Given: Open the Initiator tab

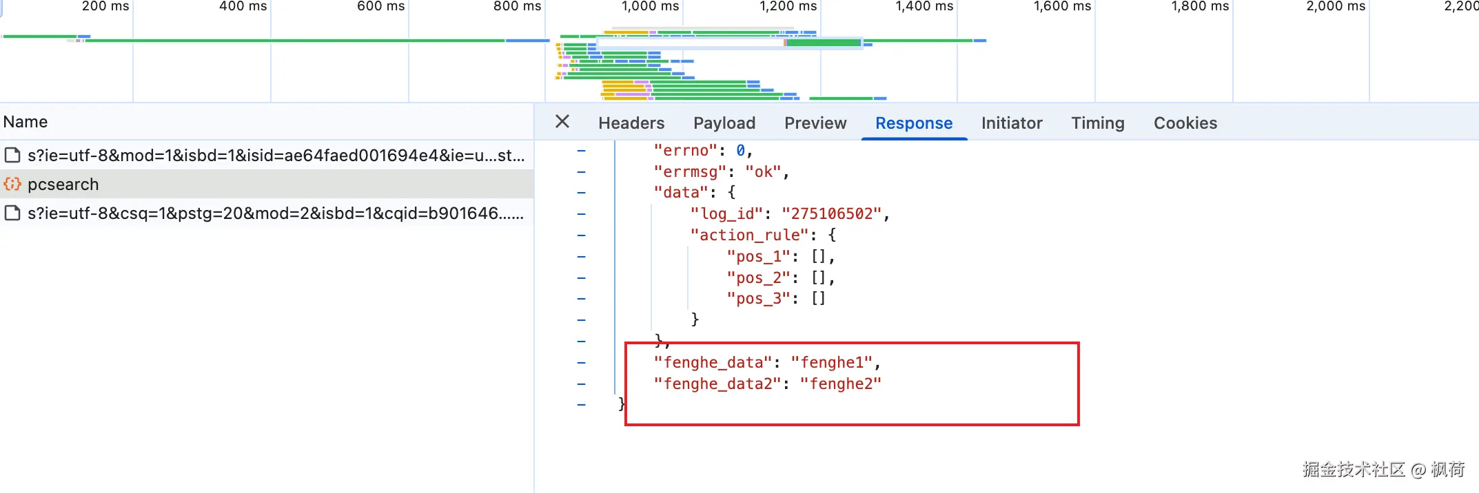Looking at the screenshot, I should pyautogui.click(x=1012, y=123).
